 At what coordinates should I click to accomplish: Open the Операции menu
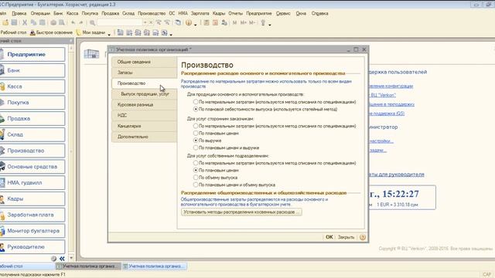pos(40,13)
